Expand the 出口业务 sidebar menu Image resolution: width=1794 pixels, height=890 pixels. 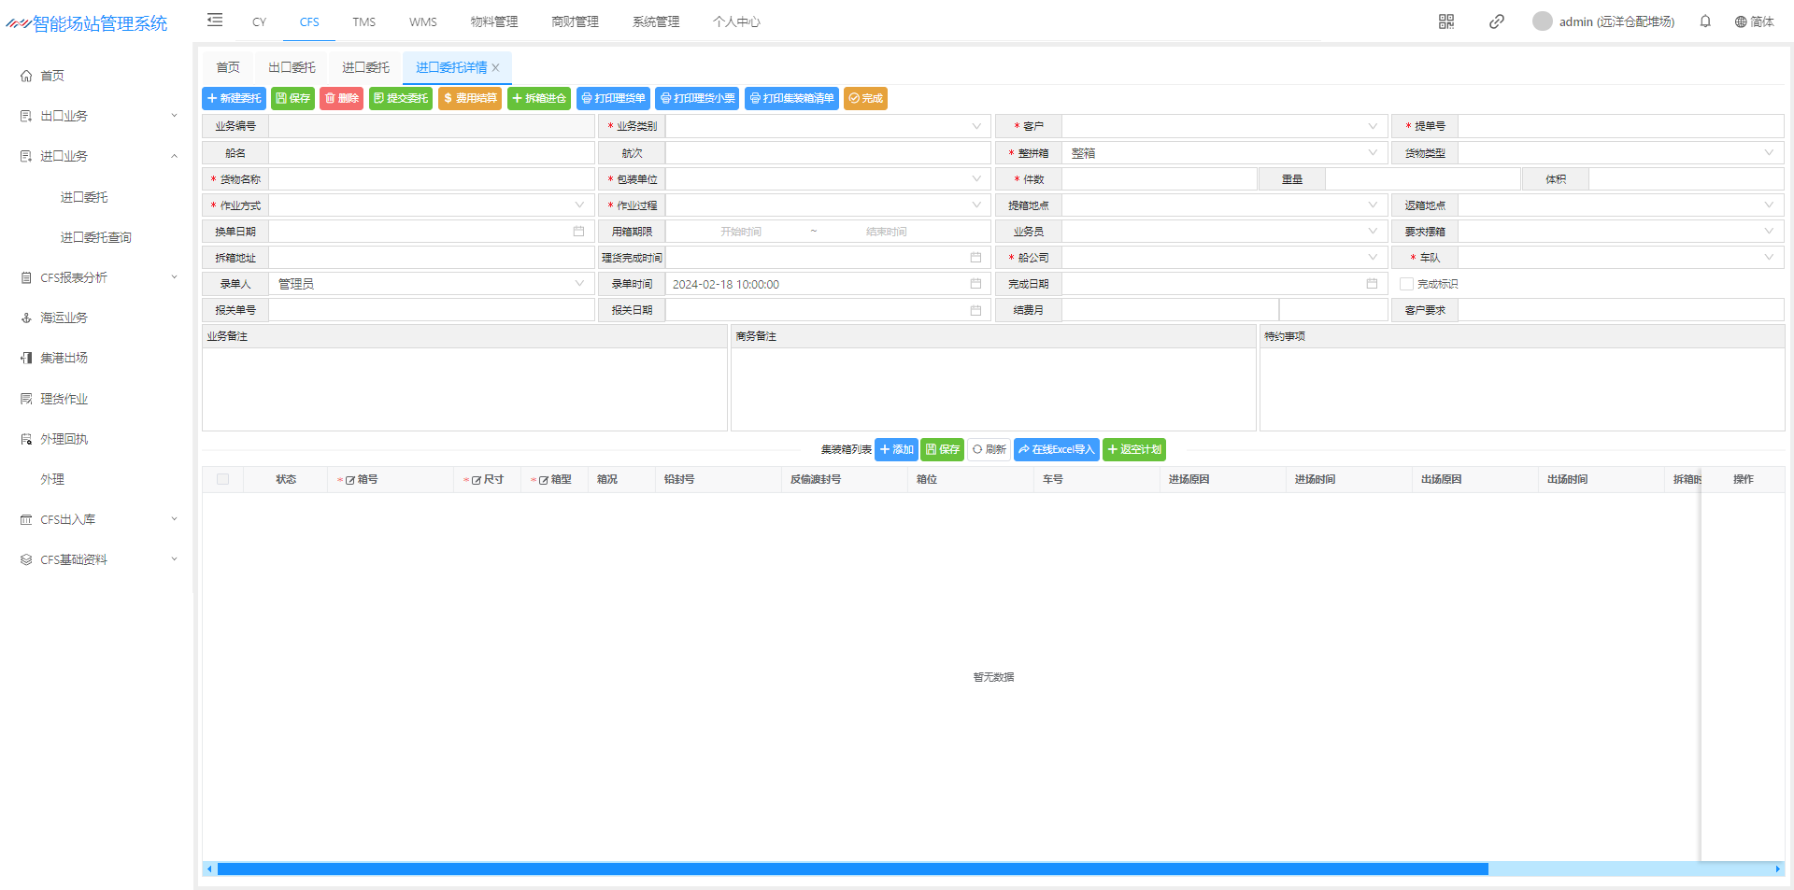(x=98, y=116)
